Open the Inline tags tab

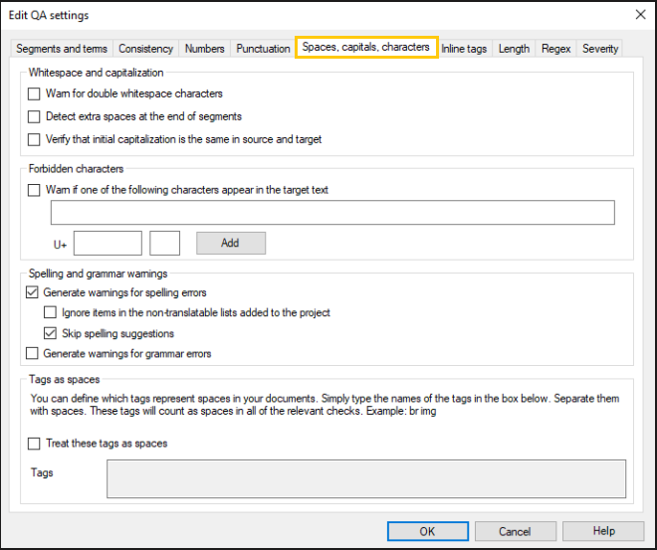click(465, 49)
